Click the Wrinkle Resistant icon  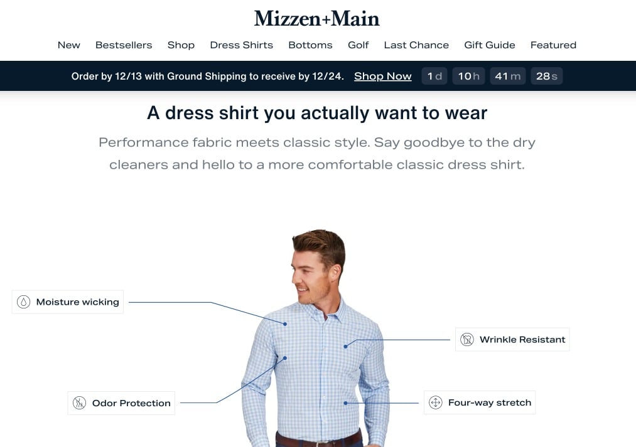click(x=467, y=339)
